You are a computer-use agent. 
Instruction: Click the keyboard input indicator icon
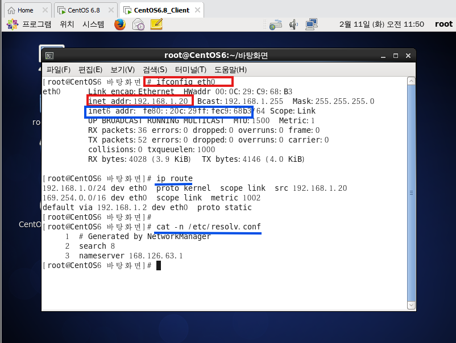click(275, 24)
